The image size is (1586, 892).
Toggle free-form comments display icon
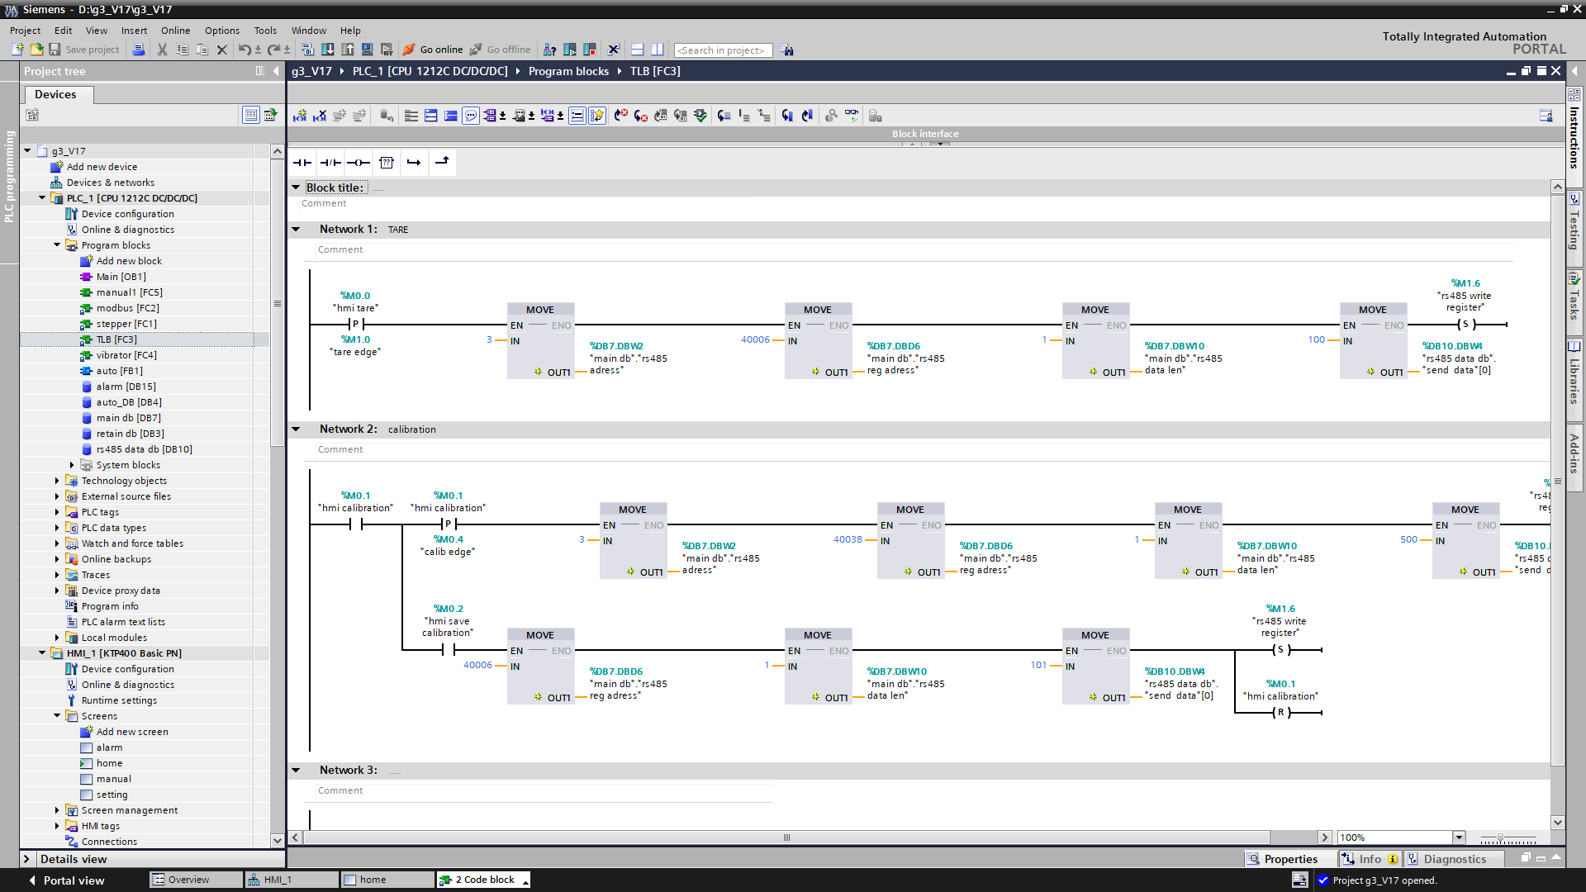[x=471, y=116]
